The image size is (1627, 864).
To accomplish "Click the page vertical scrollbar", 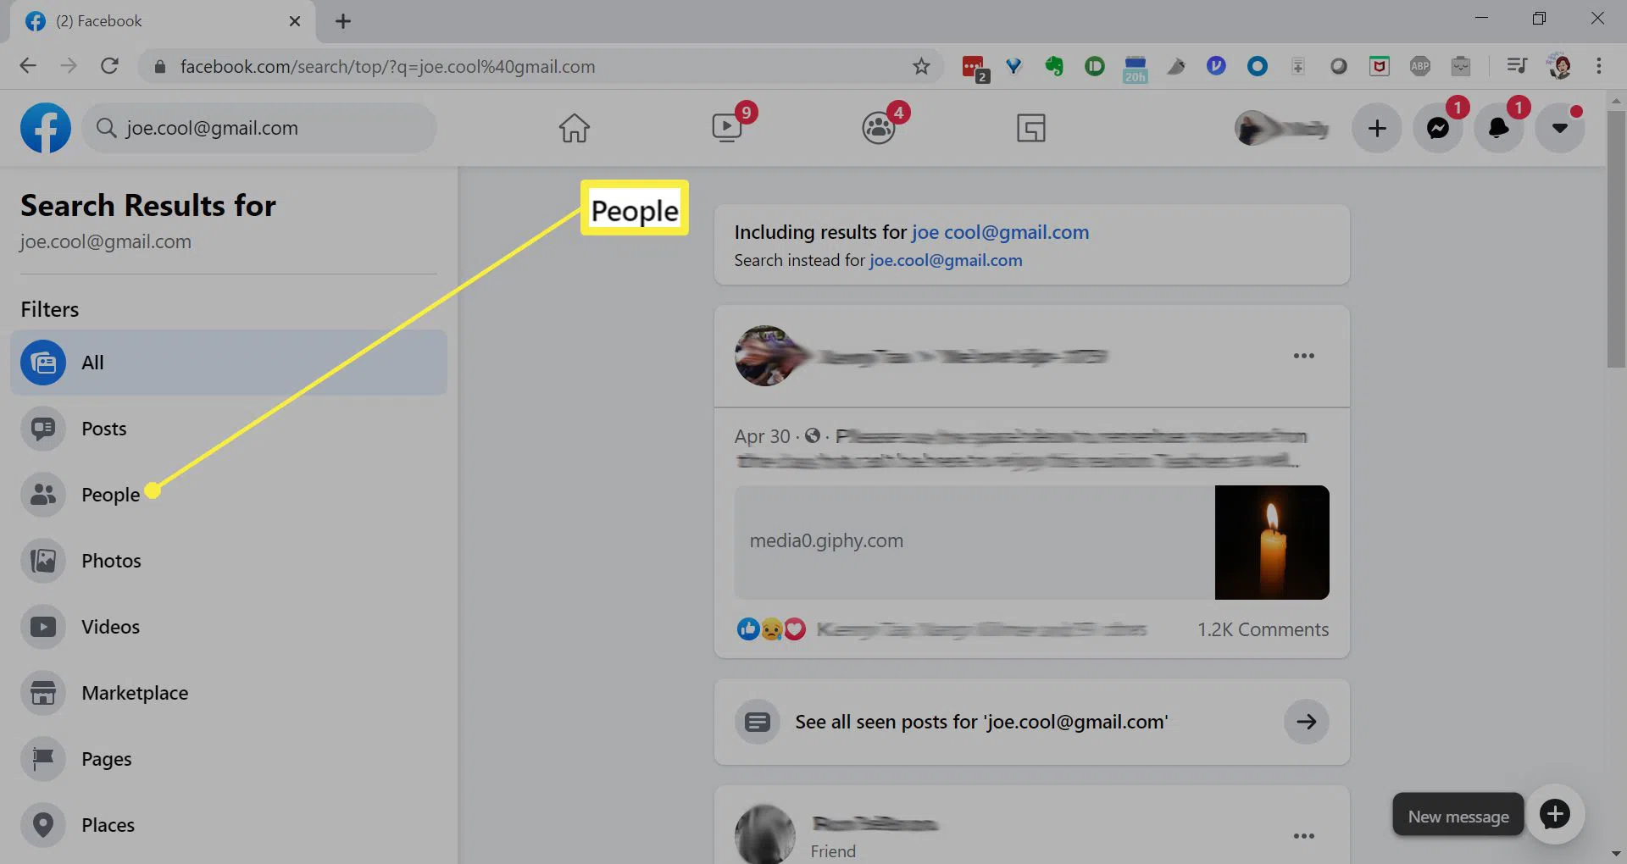I will tap(1616, 237).
